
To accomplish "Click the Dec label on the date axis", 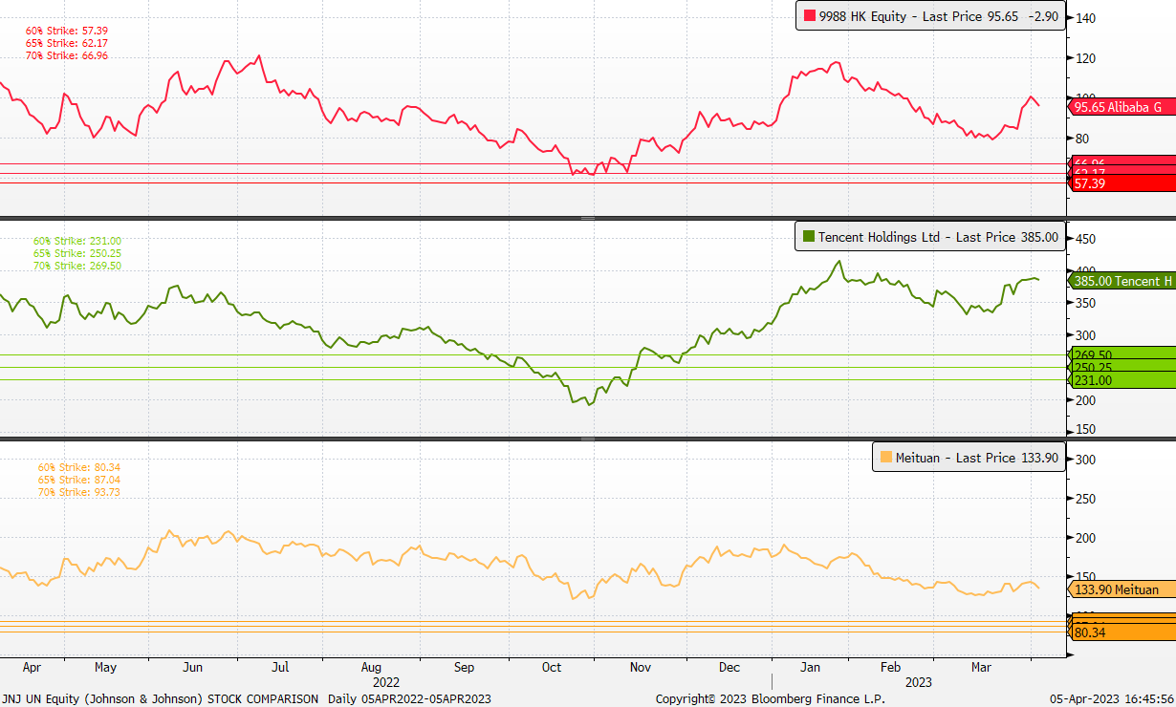I will coord(730,668).
